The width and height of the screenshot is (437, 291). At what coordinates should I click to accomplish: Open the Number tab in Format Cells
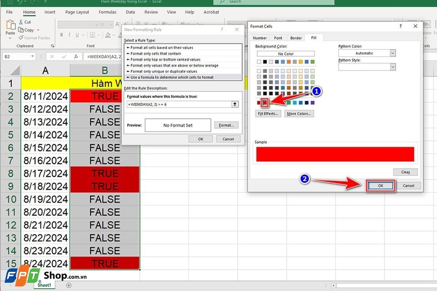(260, 38)
